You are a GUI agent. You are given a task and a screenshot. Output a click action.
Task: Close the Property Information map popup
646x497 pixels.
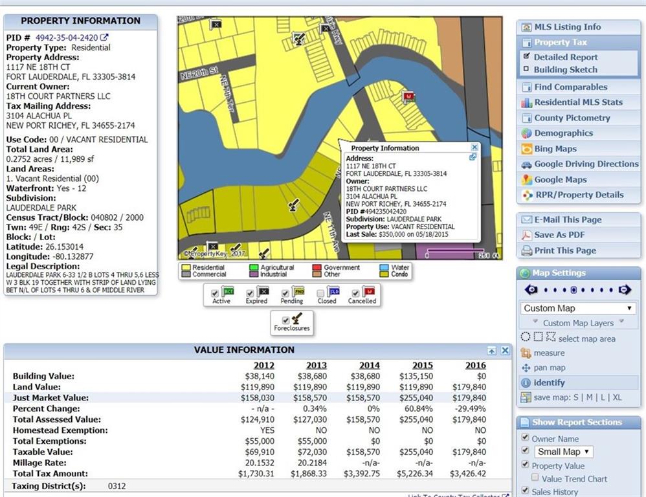(x=474, y=148)
